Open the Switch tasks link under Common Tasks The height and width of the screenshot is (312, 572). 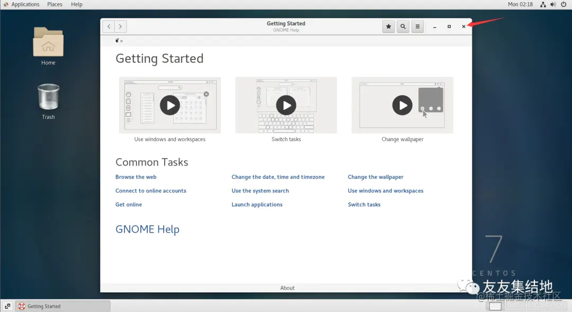tap(364, 205)
